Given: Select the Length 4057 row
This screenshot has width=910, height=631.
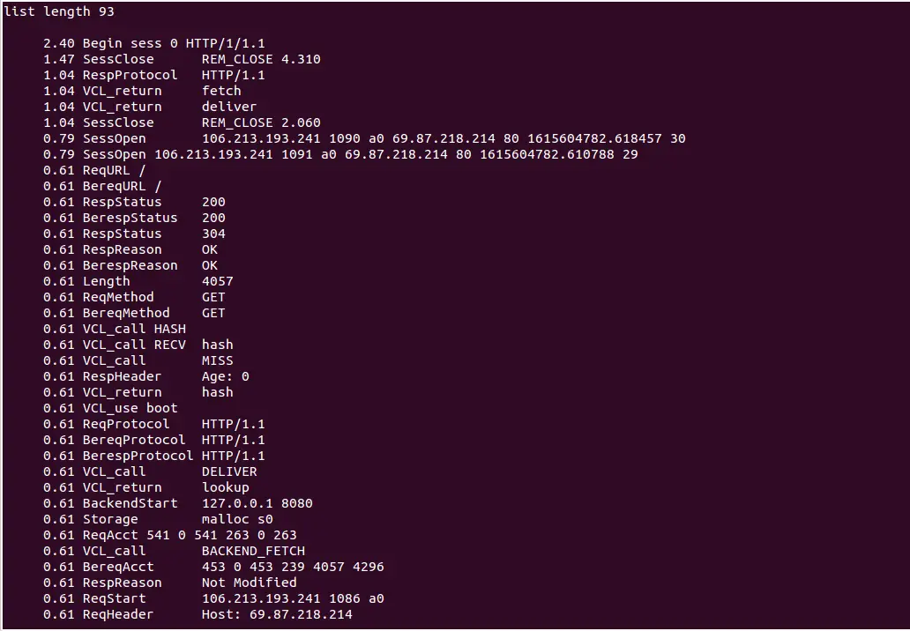Looking at the screenshot, I should 138,281.
